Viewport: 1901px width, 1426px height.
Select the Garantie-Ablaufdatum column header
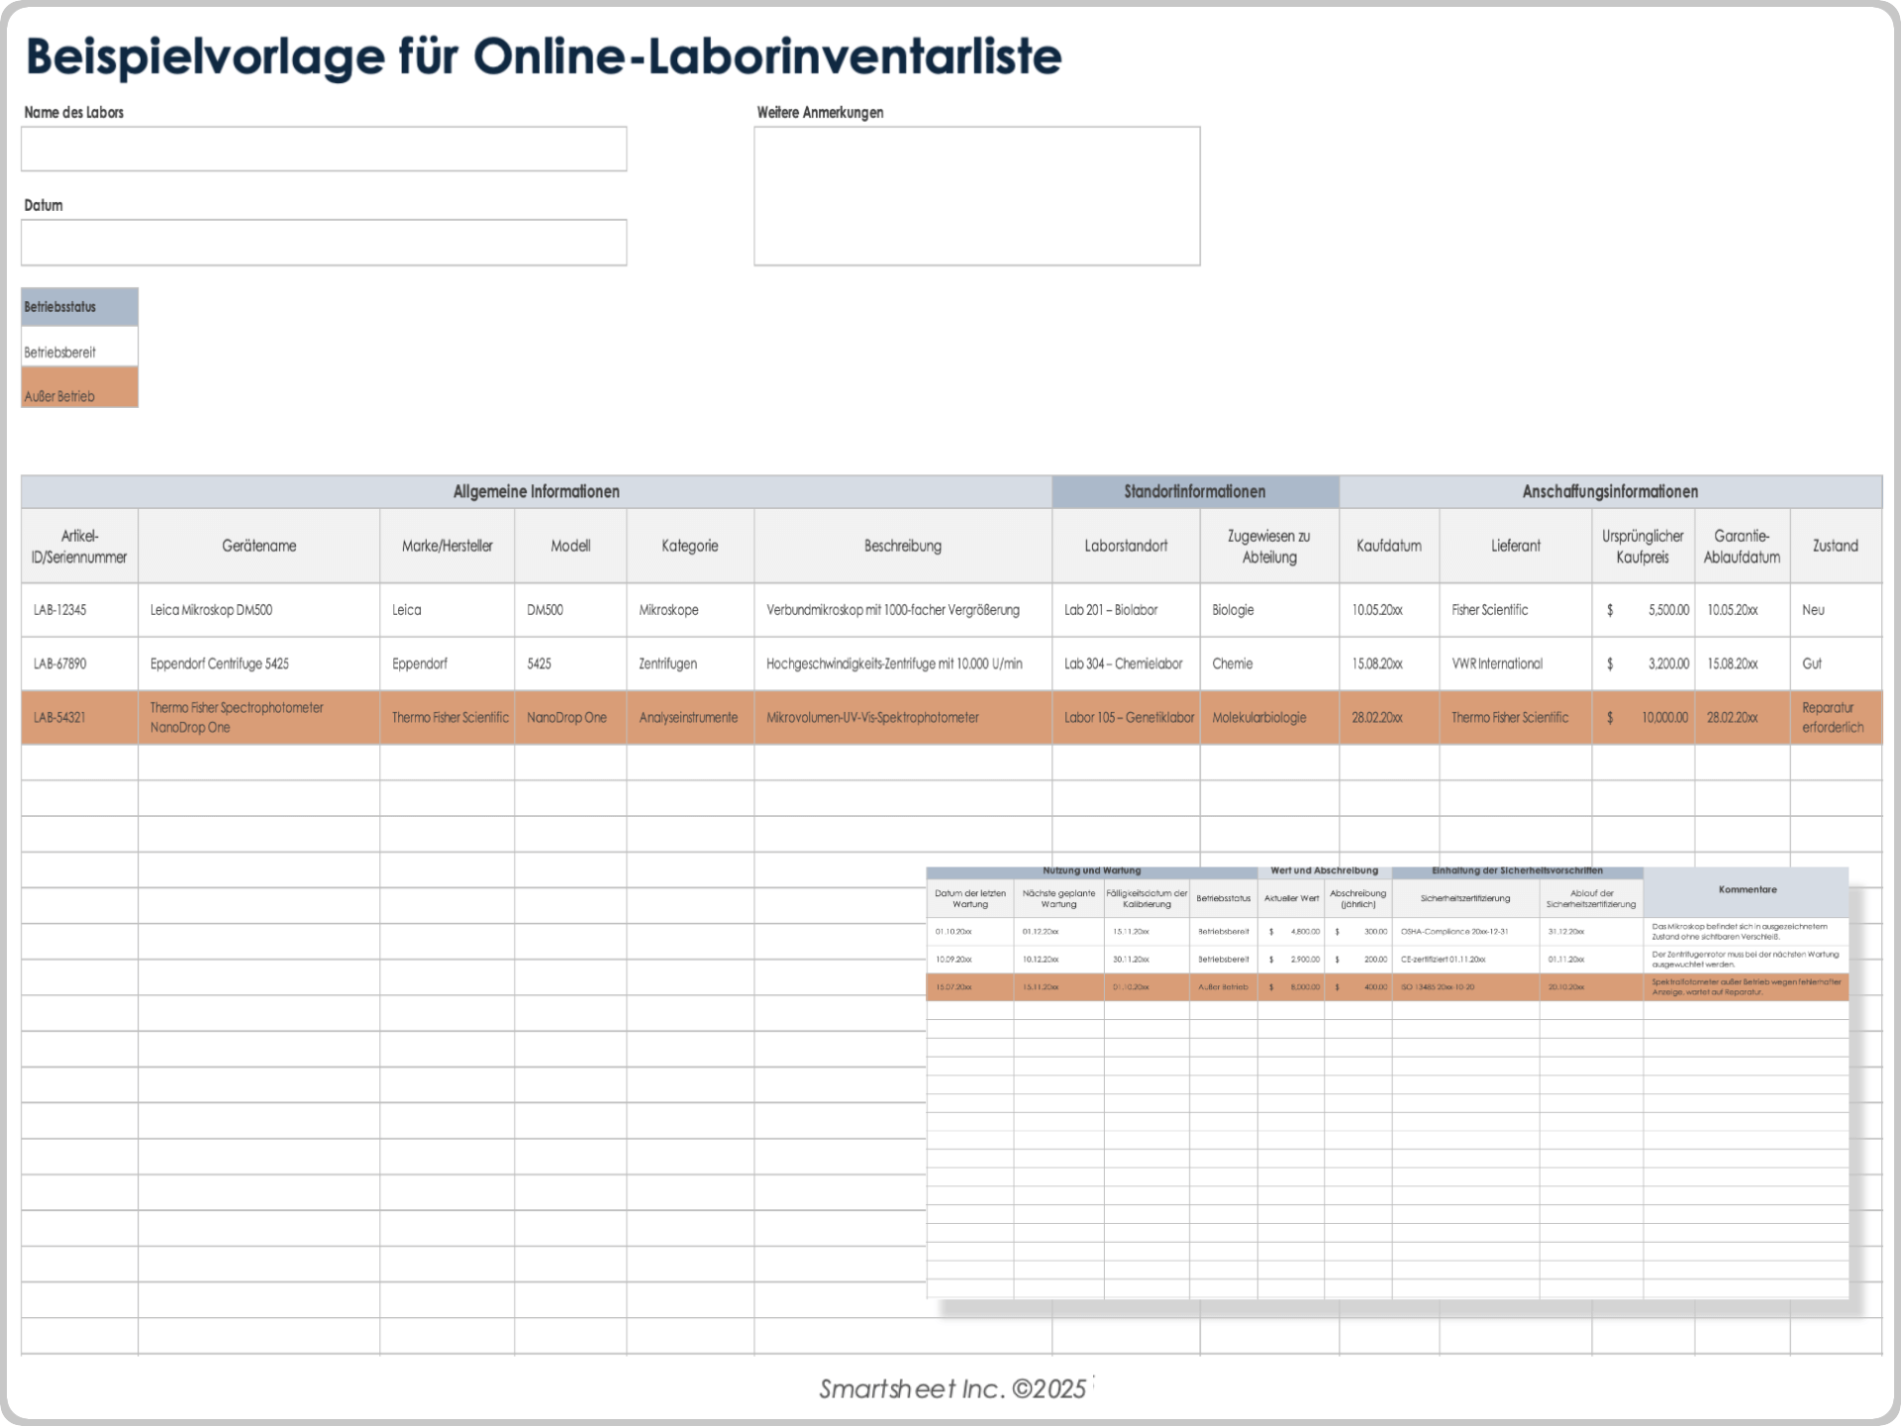tap(1741, 546)
